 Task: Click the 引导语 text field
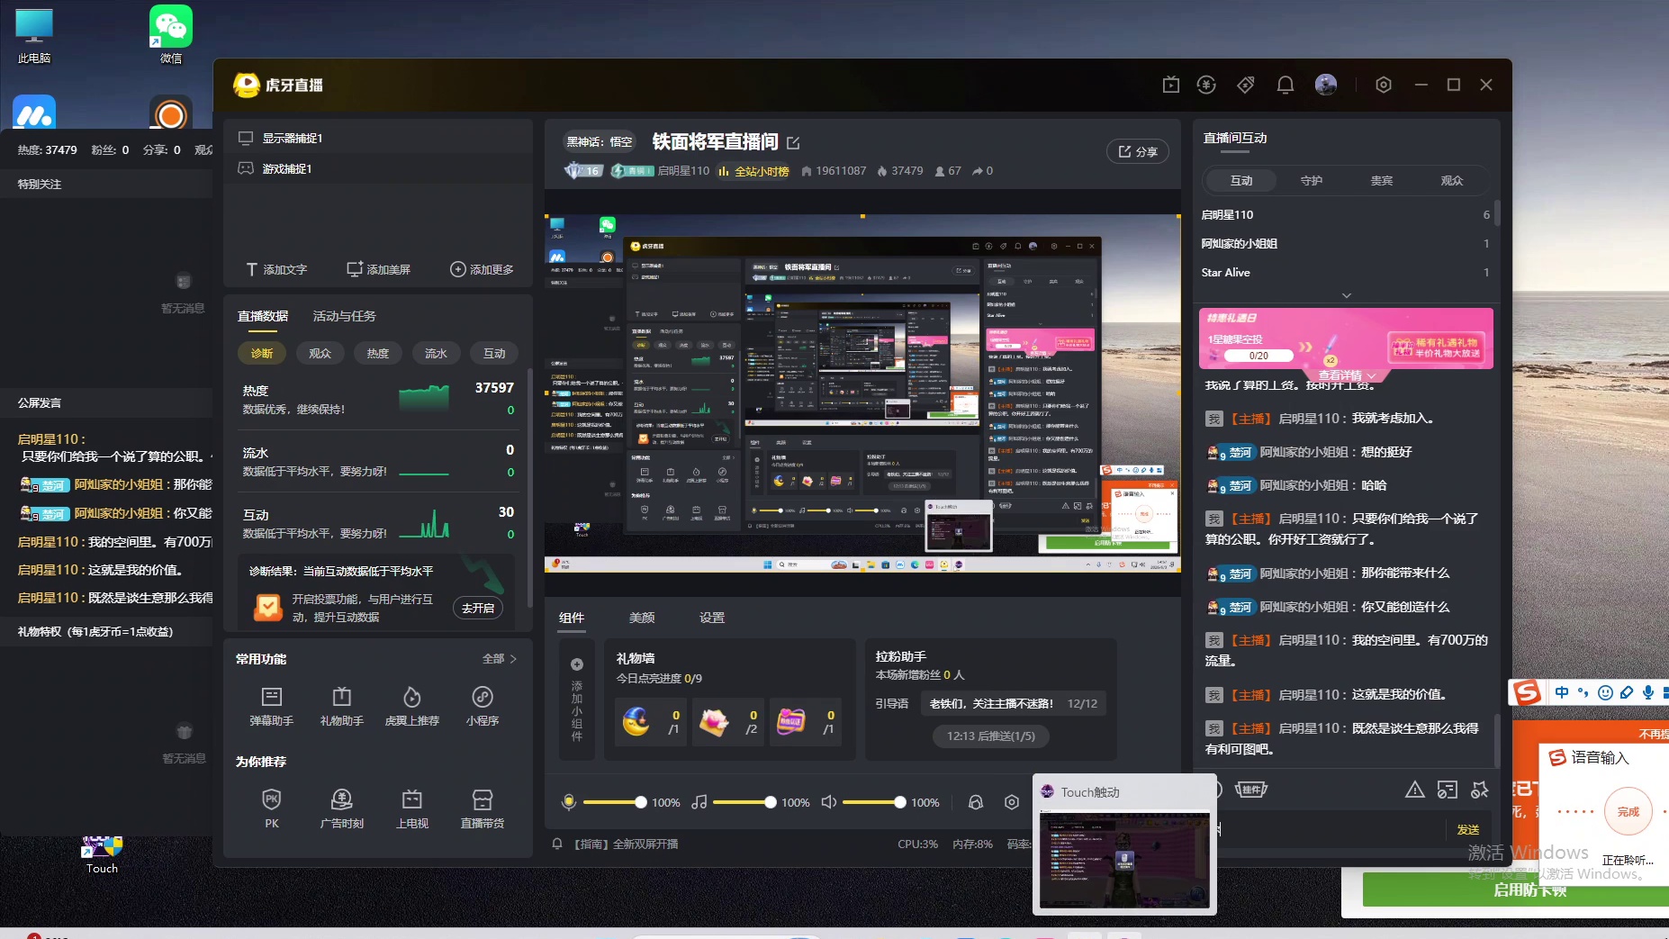click(1013, 703)
